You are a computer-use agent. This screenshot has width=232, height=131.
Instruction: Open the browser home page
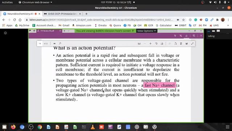pyautogui.click(x=20, y=20)
